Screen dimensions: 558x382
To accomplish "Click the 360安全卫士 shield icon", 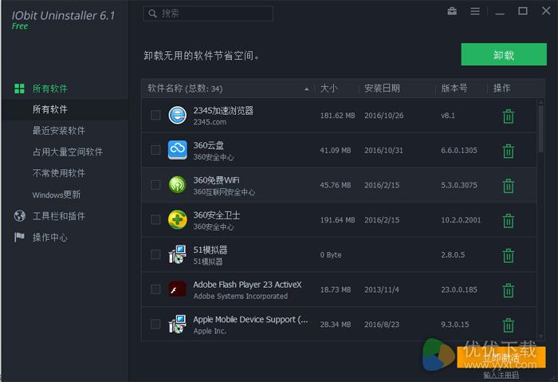I will 177,219.
